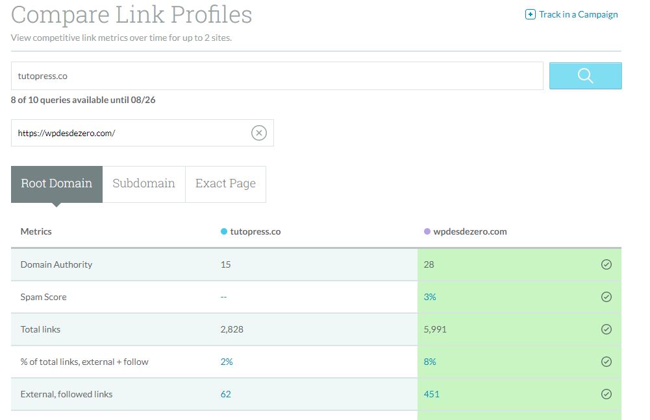This screenshot has height=420, width=650.
Task: Click the tutopress.co column header
Action: point(255,231)
